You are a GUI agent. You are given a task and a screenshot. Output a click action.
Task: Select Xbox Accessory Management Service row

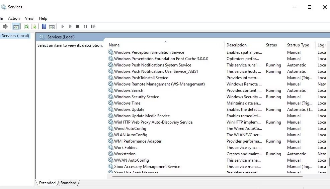coord(147,167)
